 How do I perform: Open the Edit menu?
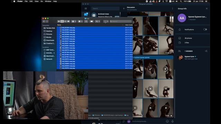tap(31, 1)
